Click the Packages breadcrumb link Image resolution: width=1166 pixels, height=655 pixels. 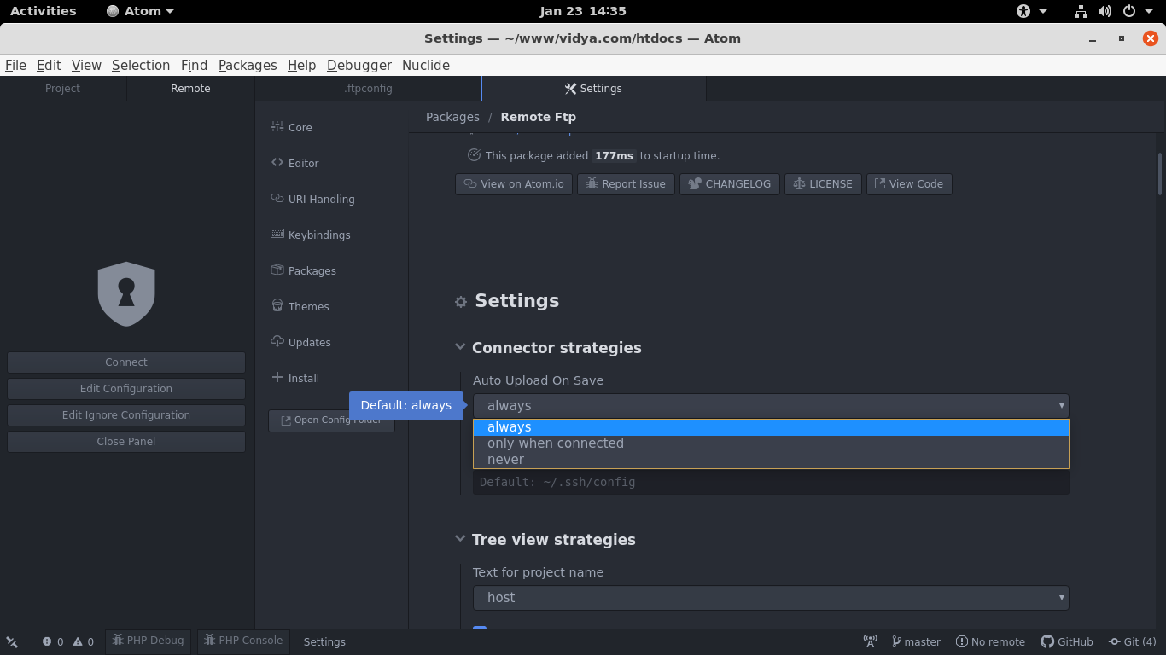pyautogui.click(x=452, y=117)
